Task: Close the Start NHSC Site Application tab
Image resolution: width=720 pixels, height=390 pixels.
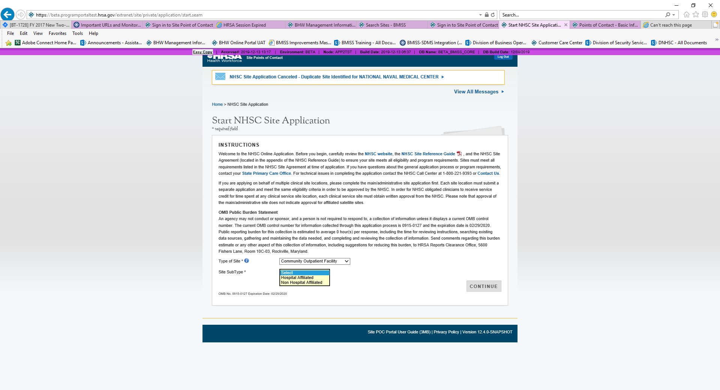Action: click(x=566, y=25)
